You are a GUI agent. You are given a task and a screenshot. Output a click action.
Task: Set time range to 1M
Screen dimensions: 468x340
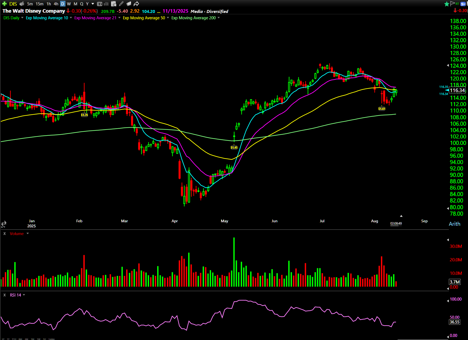click(x=33, y=339)
